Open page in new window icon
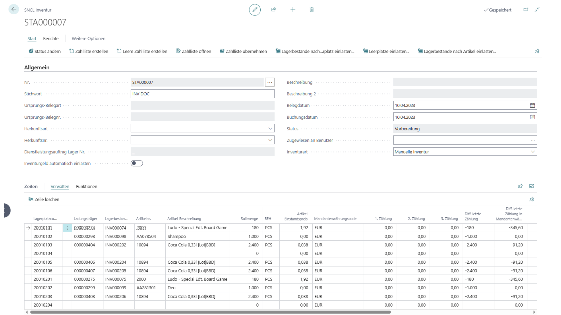 526,10
